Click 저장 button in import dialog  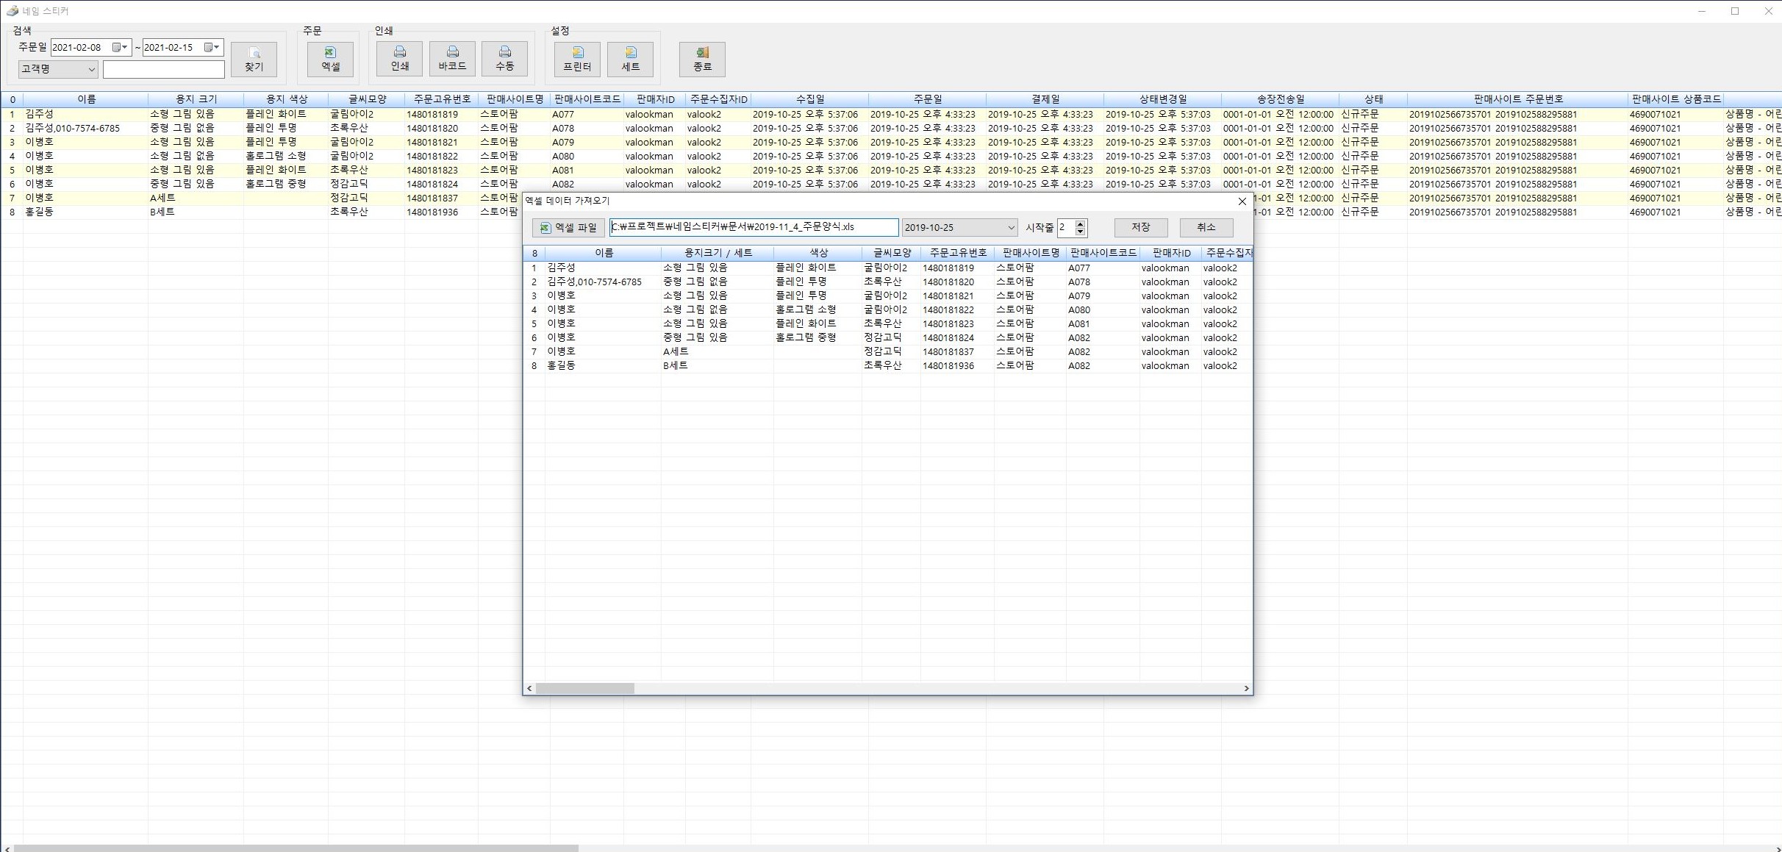point(1140,228)
